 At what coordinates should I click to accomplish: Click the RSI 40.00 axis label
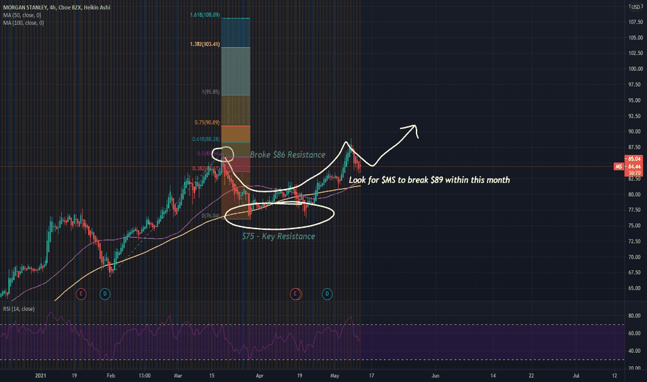point(635,351)
